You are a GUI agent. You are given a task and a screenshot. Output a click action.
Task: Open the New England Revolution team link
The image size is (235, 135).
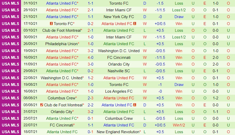pyautogui.click(x=119, y=132)
